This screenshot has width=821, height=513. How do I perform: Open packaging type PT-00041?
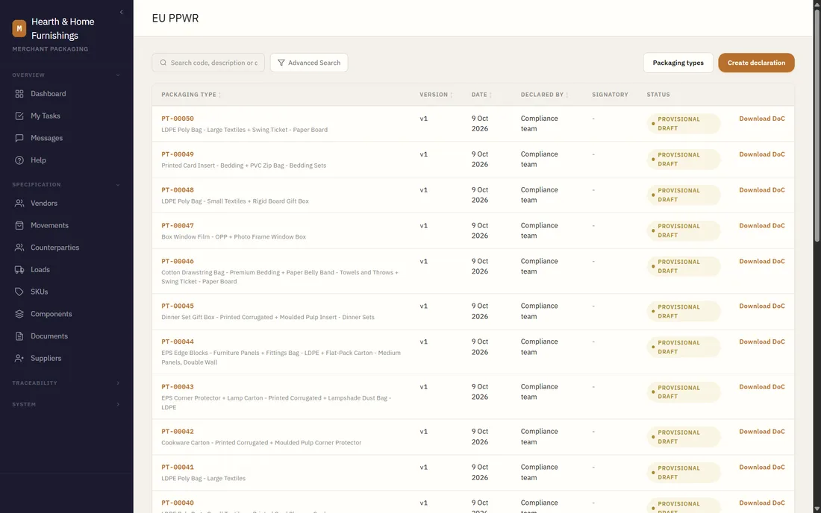click(178, 467)
